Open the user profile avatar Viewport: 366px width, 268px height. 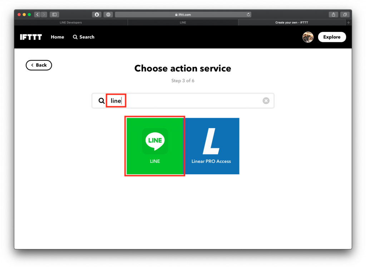[308, 37]
